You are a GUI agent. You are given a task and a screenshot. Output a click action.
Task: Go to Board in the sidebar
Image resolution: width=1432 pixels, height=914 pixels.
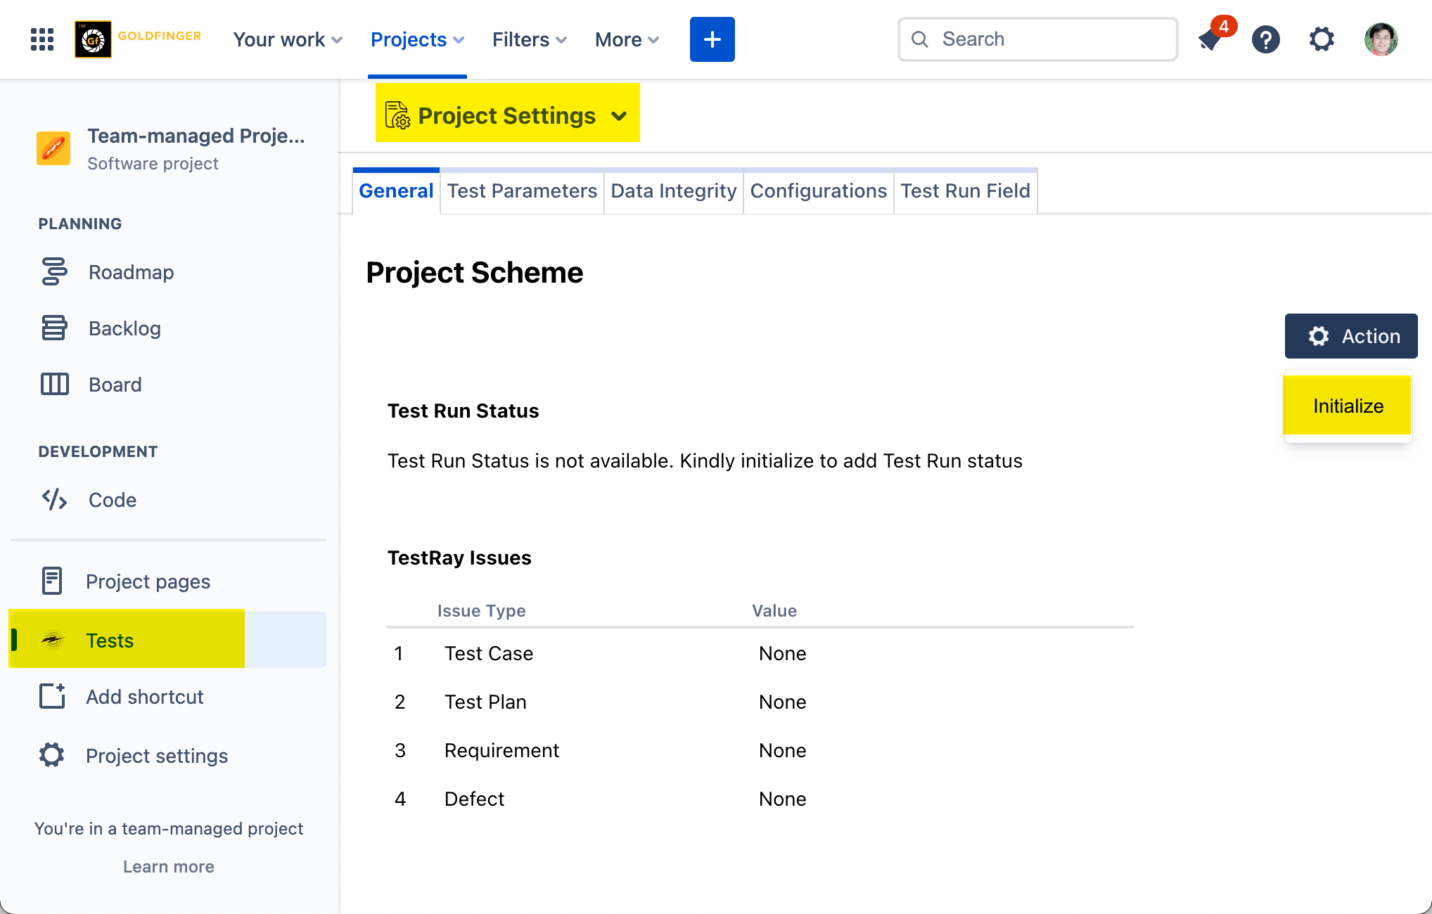(115, 385)
